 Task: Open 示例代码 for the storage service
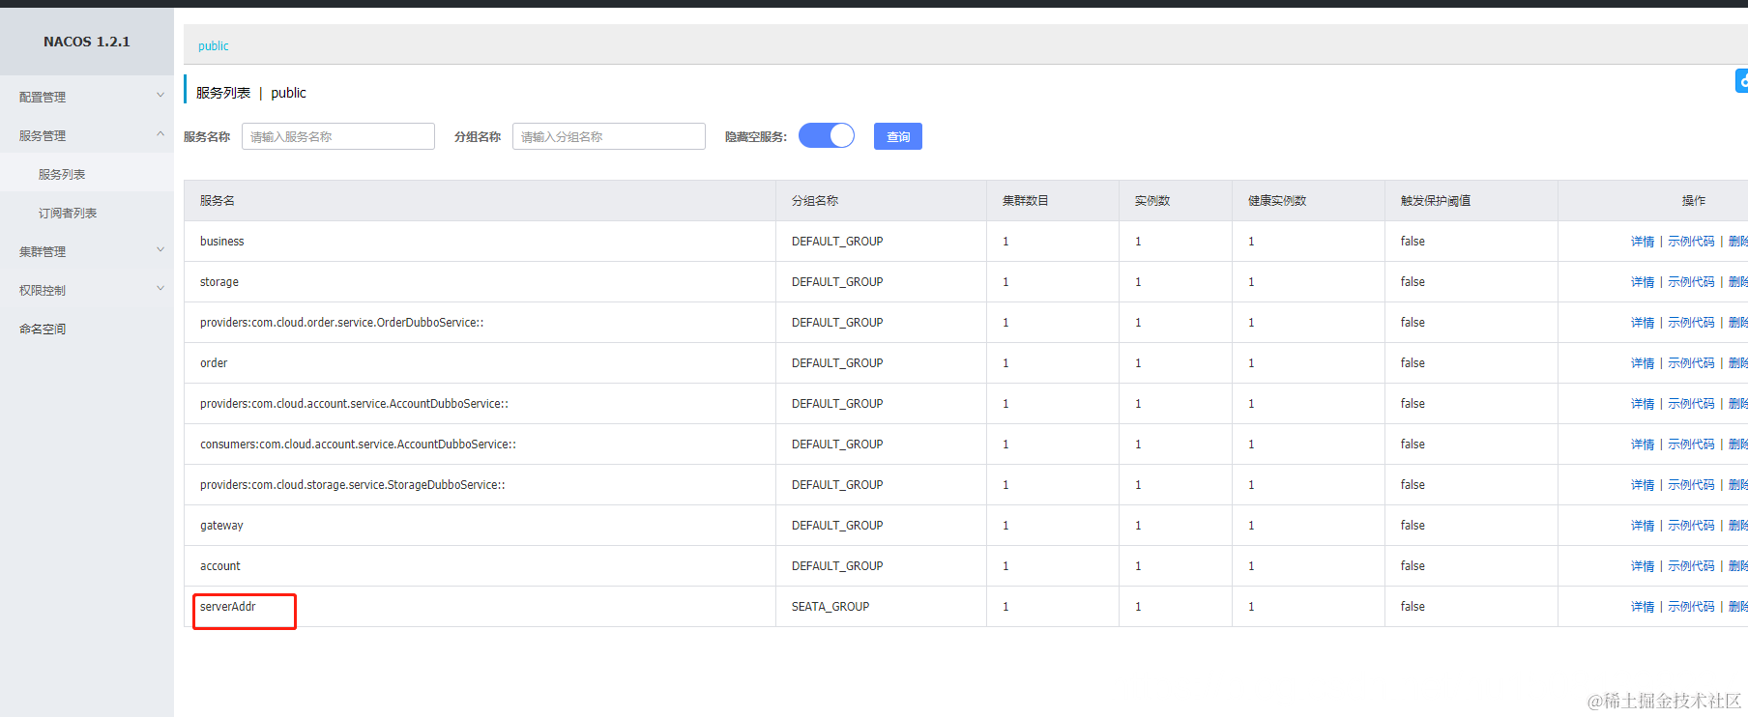[x=1691, y=282]
